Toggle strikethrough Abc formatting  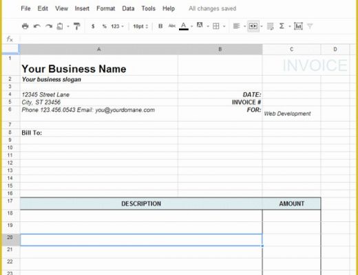[172, 26]
